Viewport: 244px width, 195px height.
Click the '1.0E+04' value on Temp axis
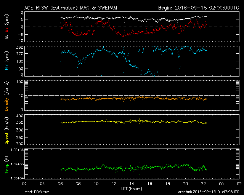pyautogui.click(x=17, y=178)
